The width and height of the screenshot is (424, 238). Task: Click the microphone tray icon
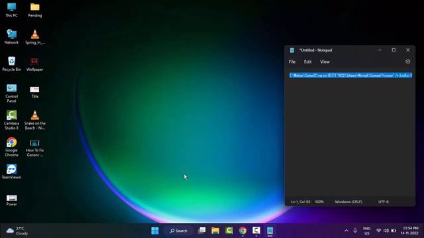click(355, 231)
